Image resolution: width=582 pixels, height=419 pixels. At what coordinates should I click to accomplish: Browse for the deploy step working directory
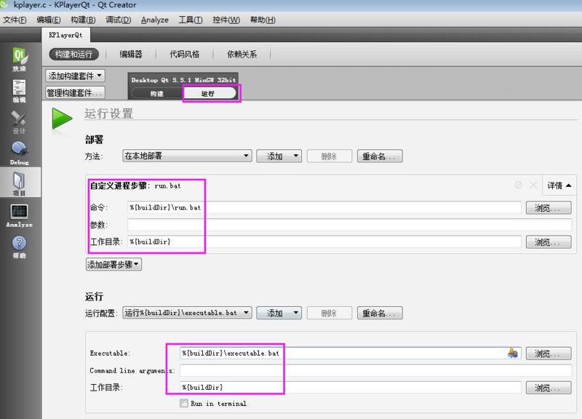(x=549, y=242)
